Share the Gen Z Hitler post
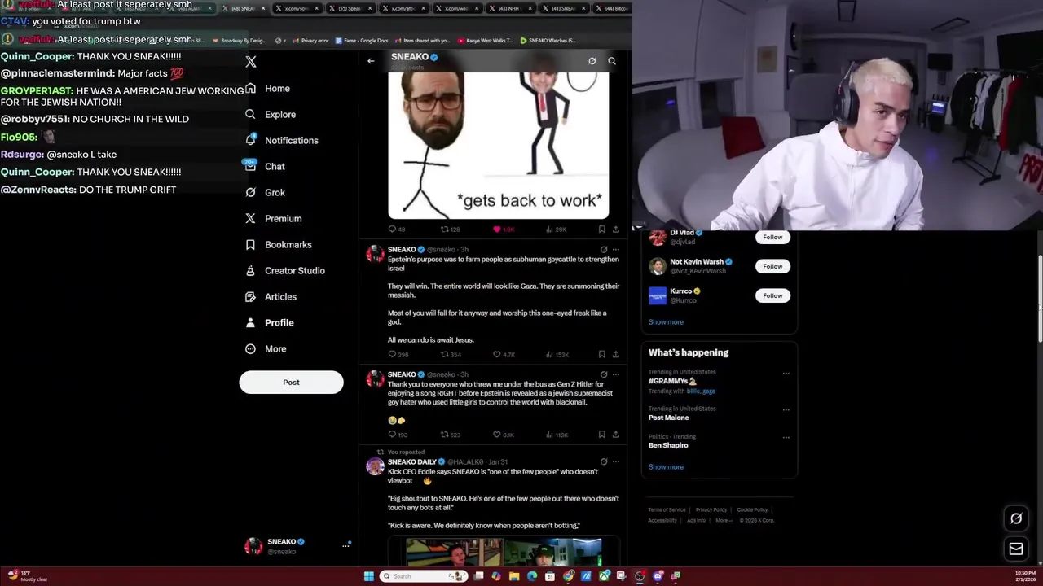Viewport: 1043px width, 586px height. (x=615, y=435)
